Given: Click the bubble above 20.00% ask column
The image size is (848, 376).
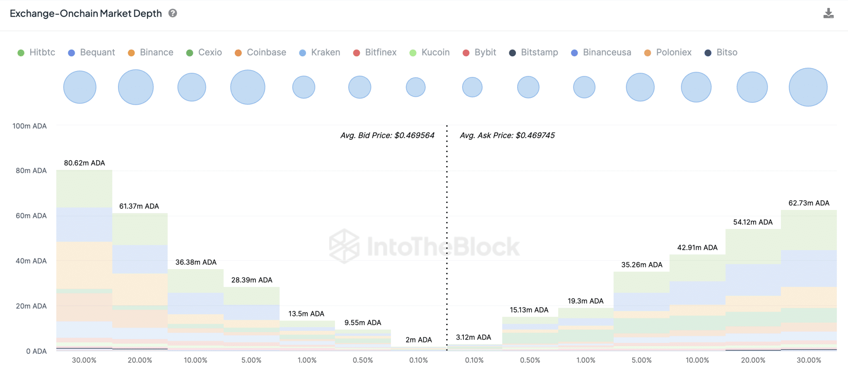Looking at the screenshot, I should pos(752,87).
